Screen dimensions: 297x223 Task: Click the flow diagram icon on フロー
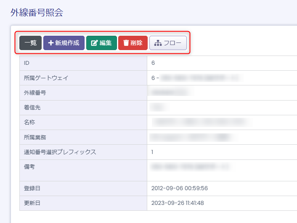click(x=158, y=43)
